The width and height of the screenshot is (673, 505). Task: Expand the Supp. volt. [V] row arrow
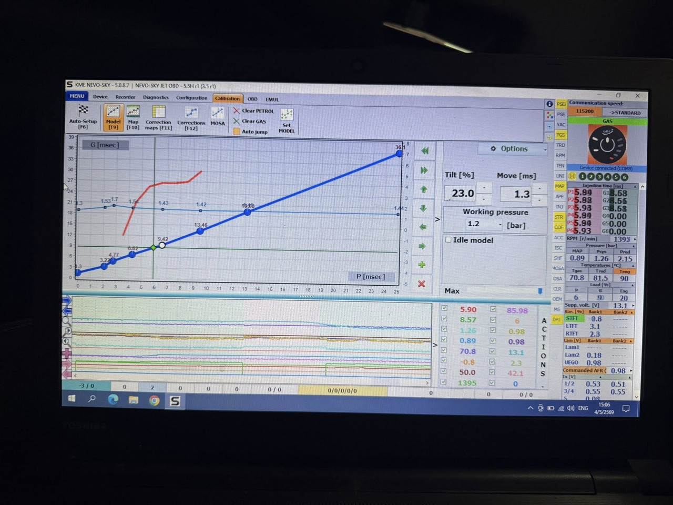pos(633,306)
